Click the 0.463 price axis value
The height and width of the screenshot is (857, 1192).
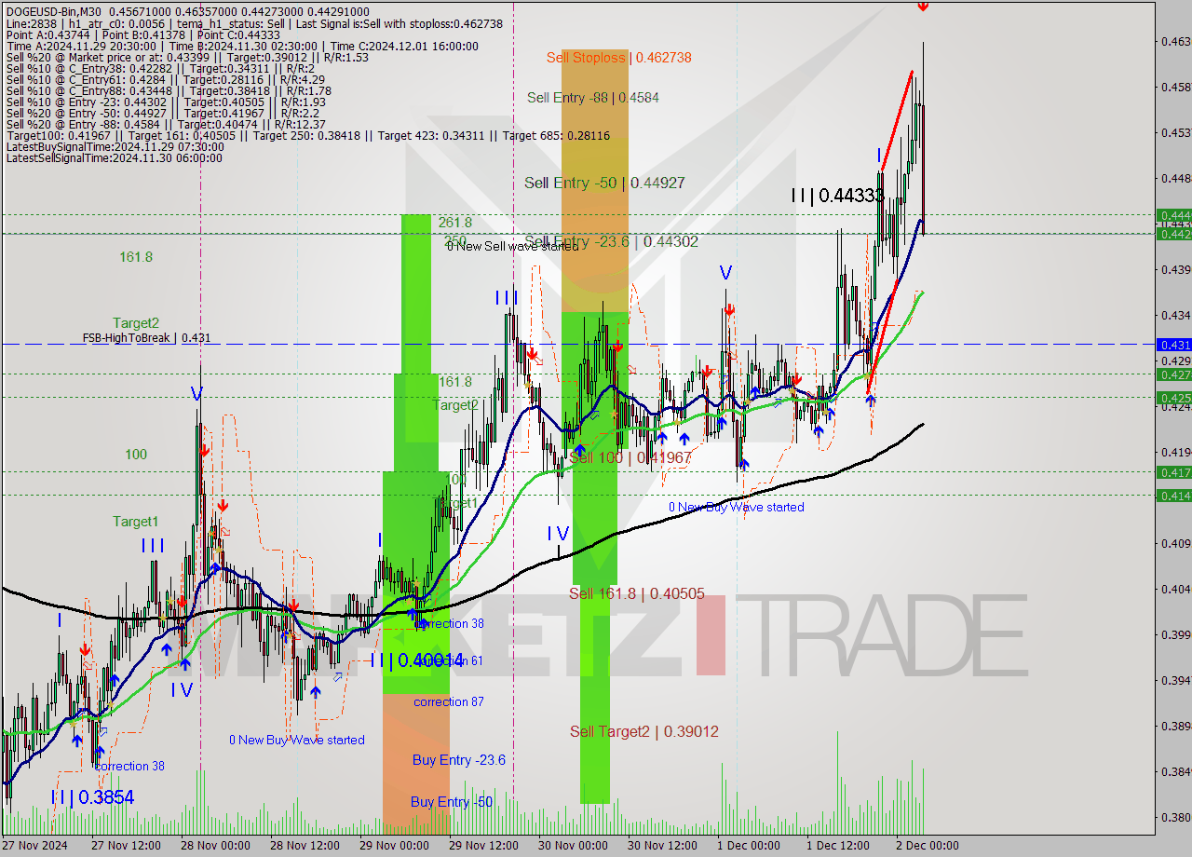1175,42
